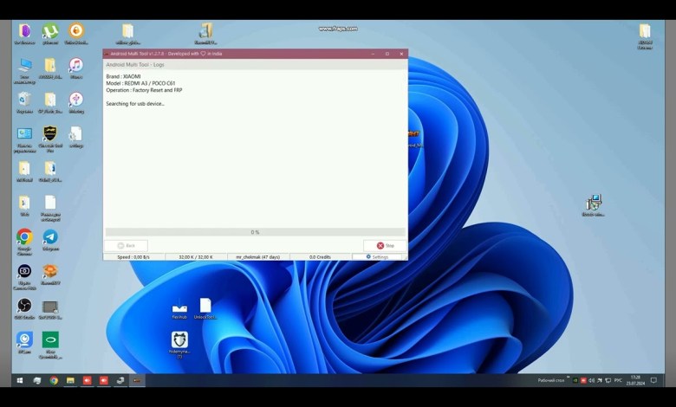Click the mr_chekmak (47 days) account field
Viewport: 676px width, 407px height.
click(257, 257)
